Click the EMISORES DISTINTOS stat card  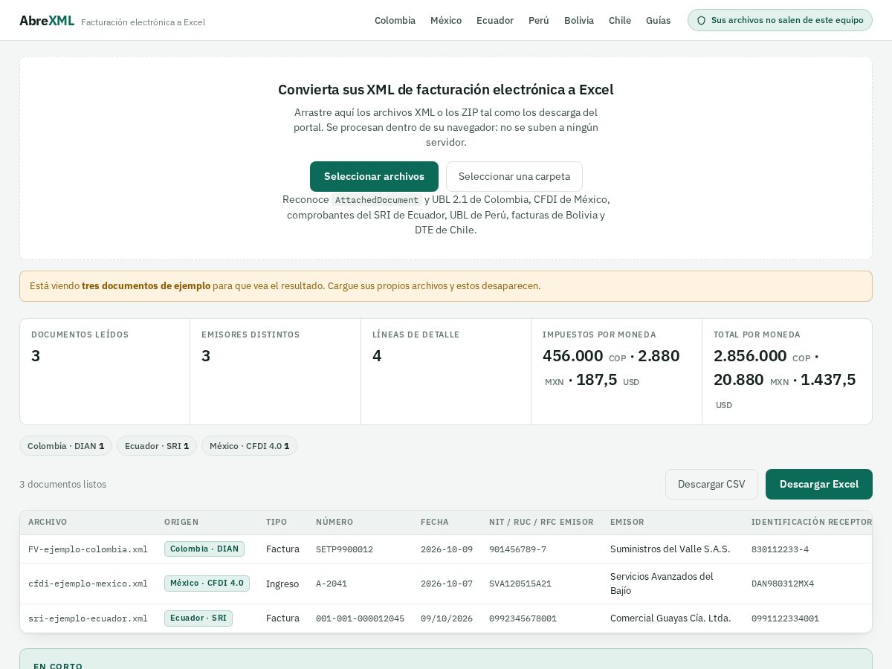point(275,372)
